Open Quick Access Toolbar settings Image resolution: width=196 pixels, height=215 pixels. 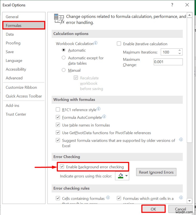click(x=24, y=96)
